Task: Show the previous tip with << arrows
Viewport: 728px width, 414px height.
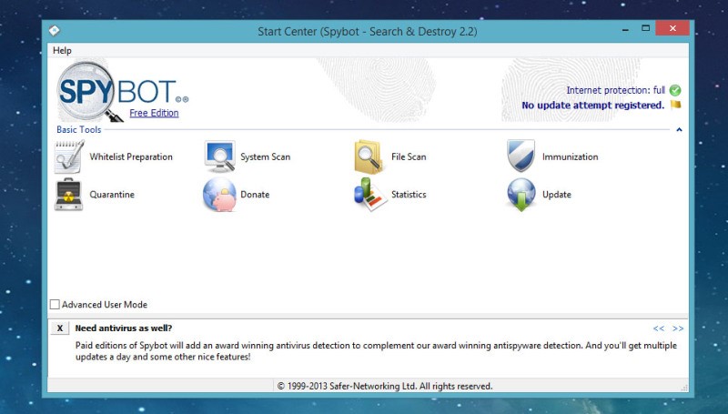Action: (659, 328)
